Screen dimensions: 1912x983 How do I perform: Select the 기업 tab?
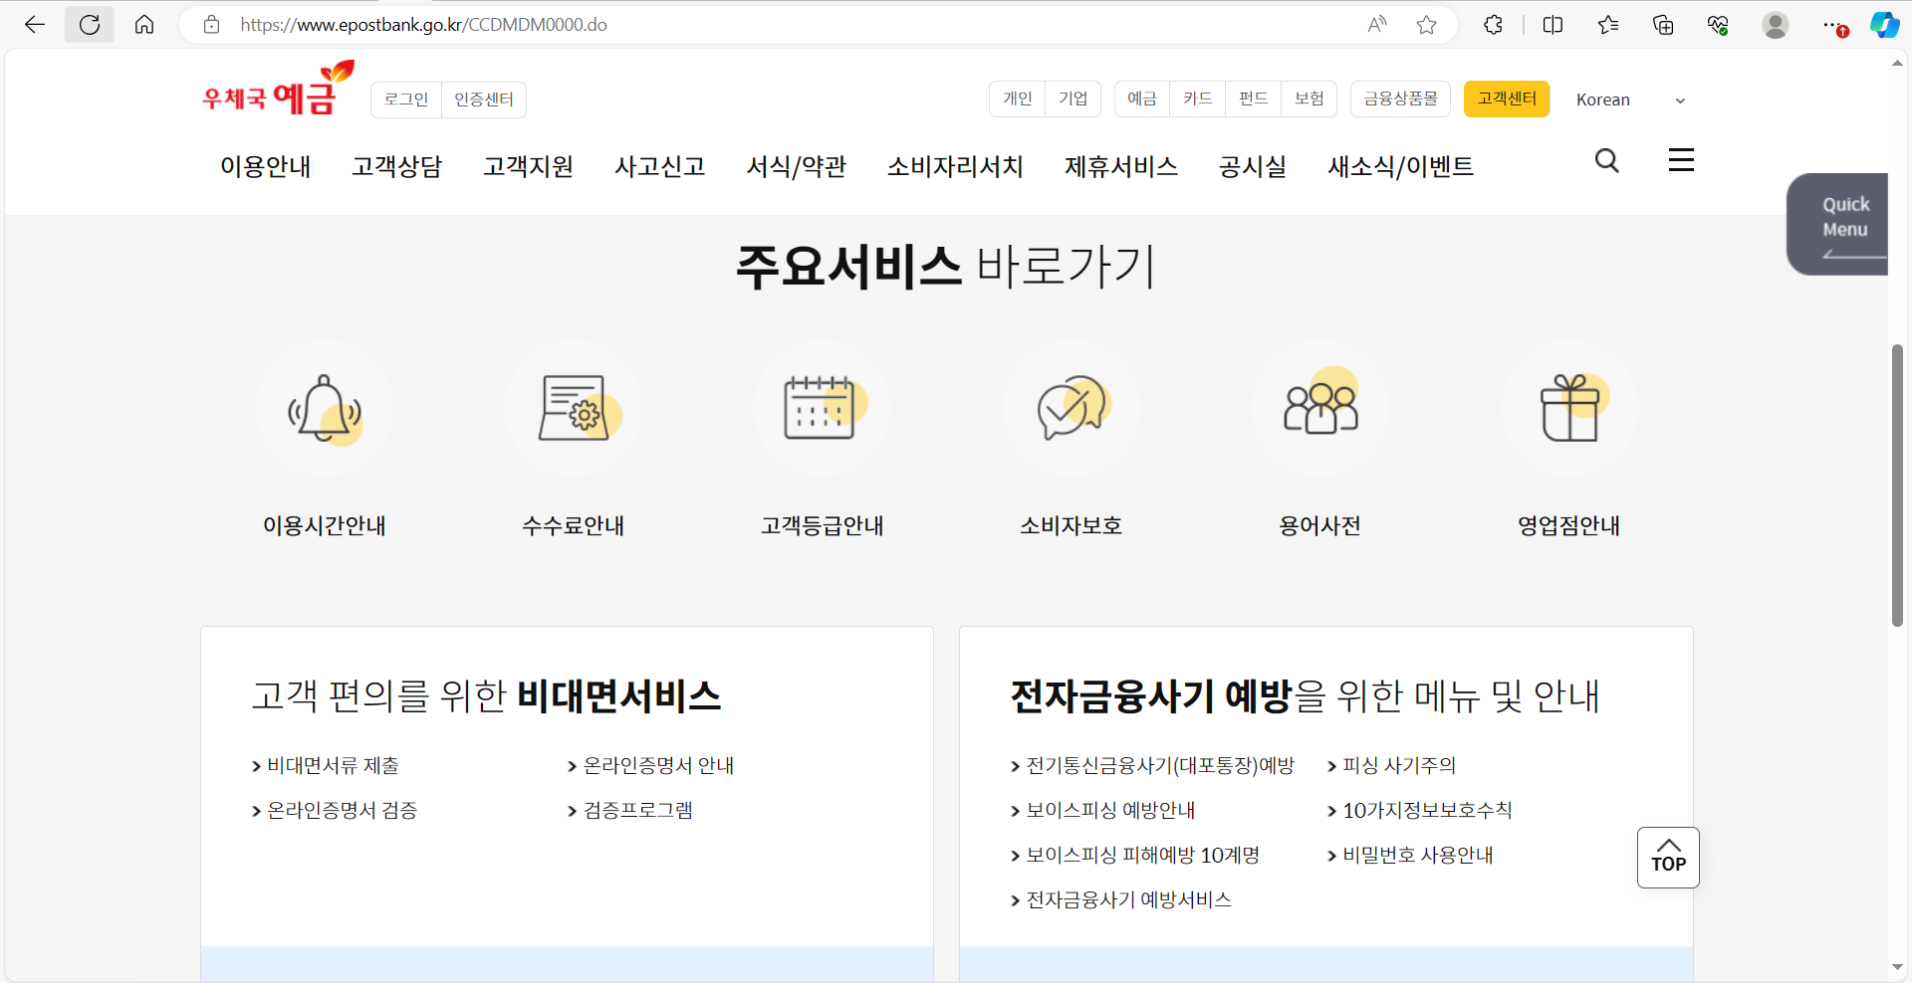1074,98
